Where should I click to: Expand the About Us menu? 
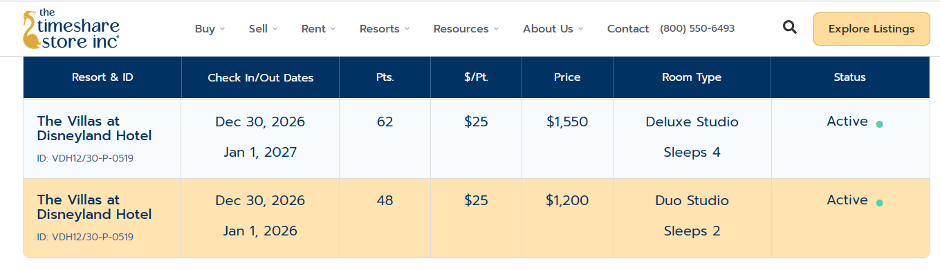(553, 29)
